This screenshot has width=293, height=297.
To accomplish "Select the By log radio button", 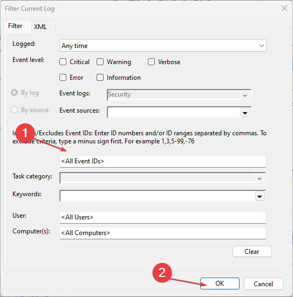I will 14,93.
